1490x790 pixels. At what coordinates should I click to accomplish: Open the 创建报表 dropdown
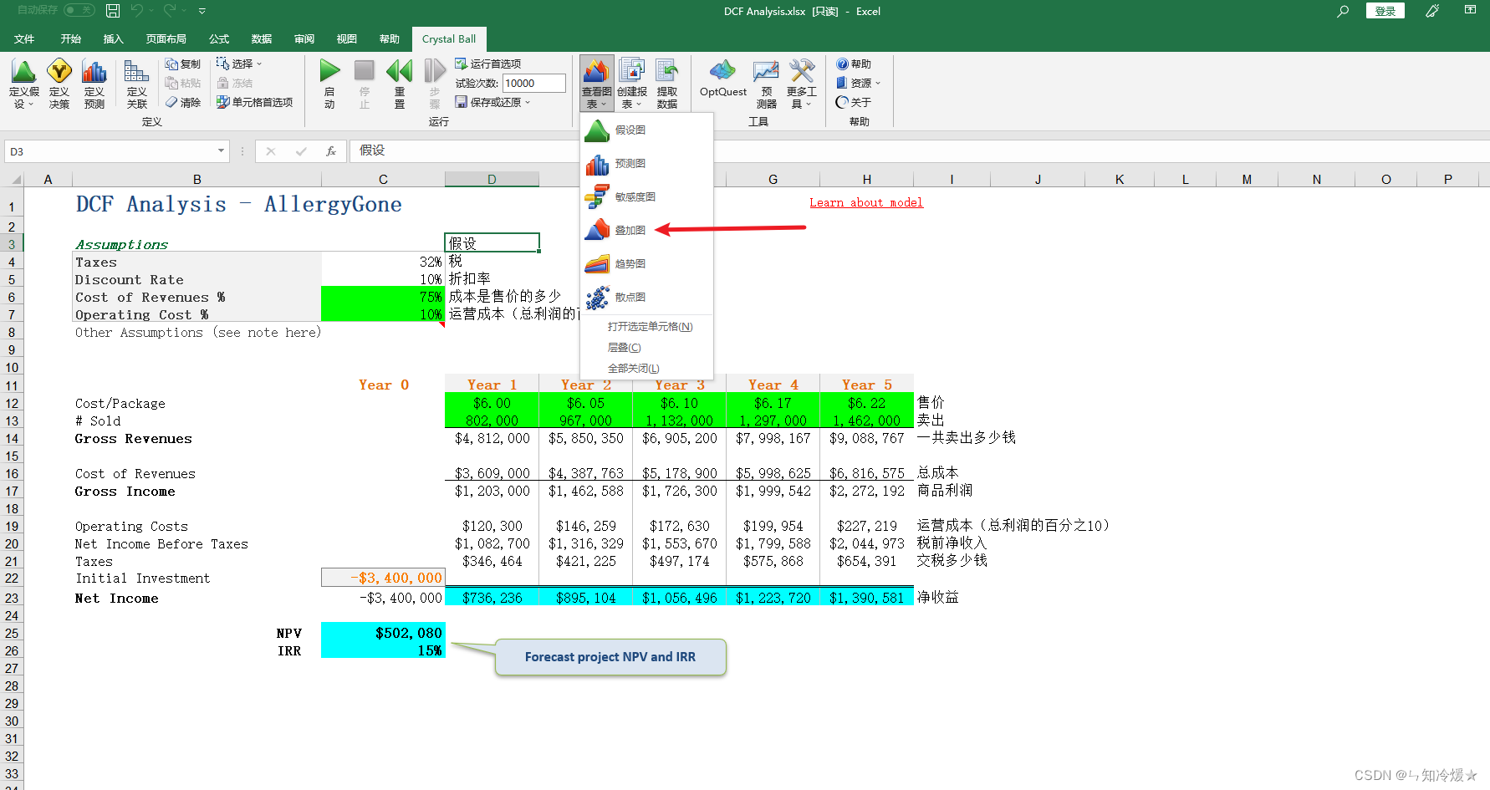click(x=631, y=84)
